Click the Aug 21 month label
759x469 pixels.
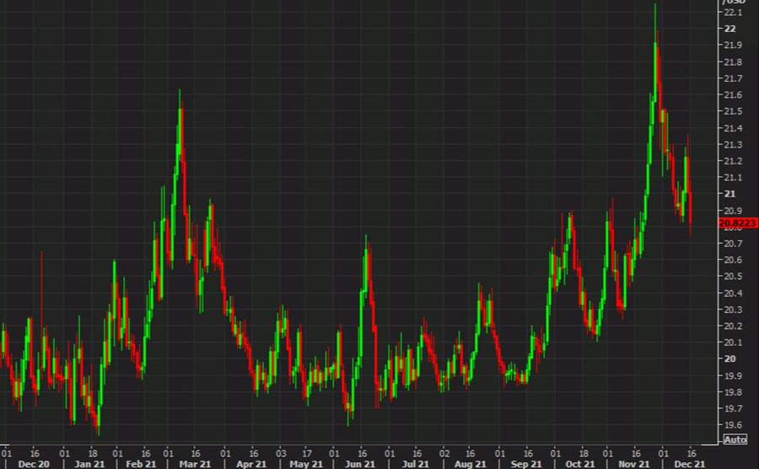pos(470,464)
